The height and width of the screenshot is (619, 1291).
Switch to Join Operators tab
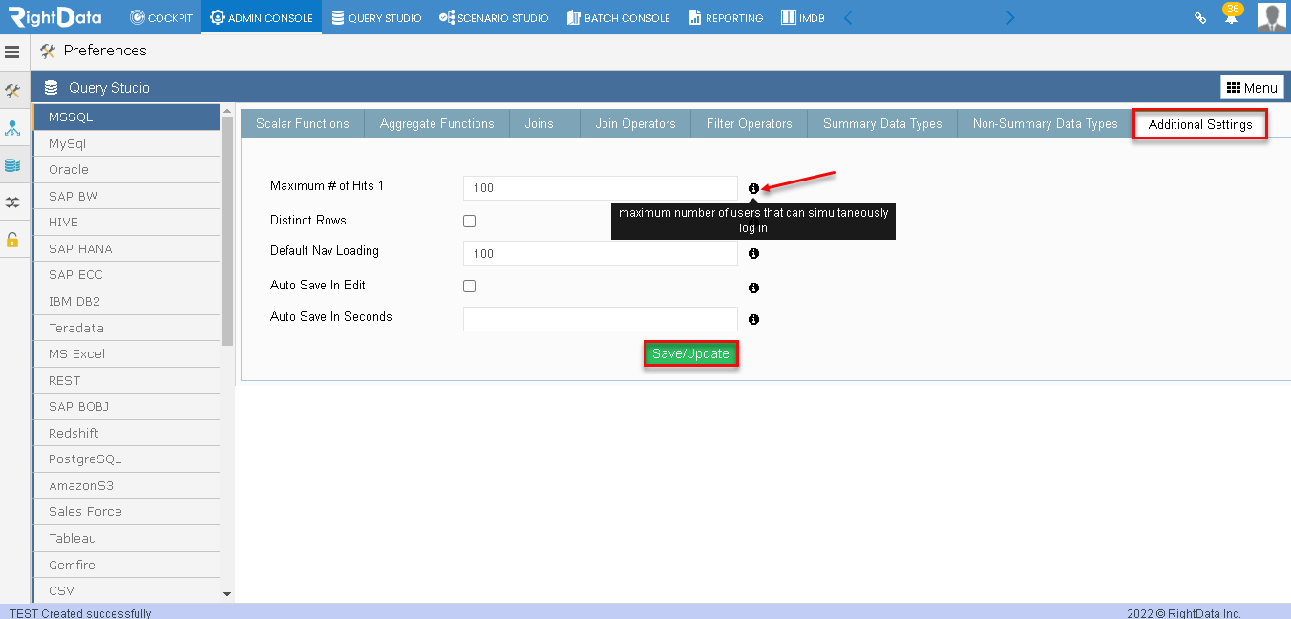pos(636,123)
